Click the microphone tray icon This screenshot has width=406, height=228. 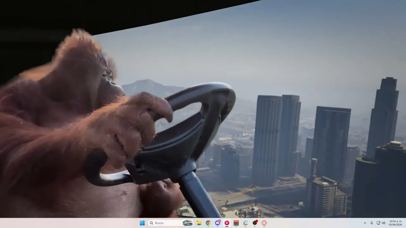coord(372,223)
